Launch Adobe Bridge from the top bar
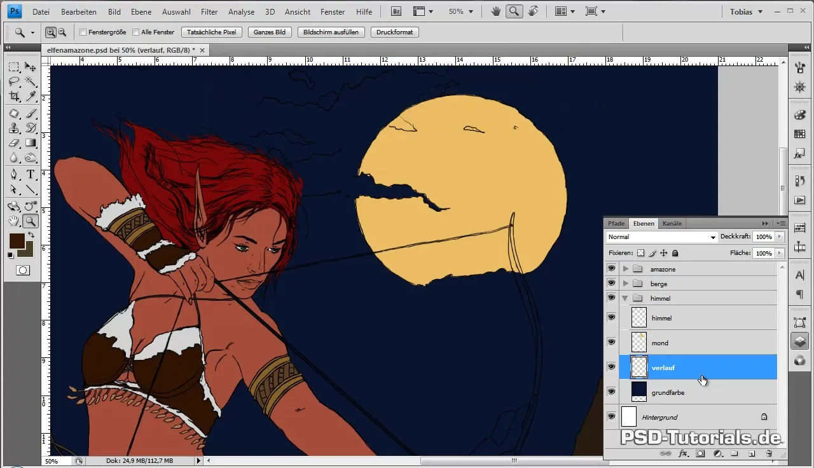Viewport: 814px width, 468px height. [396, 11]
